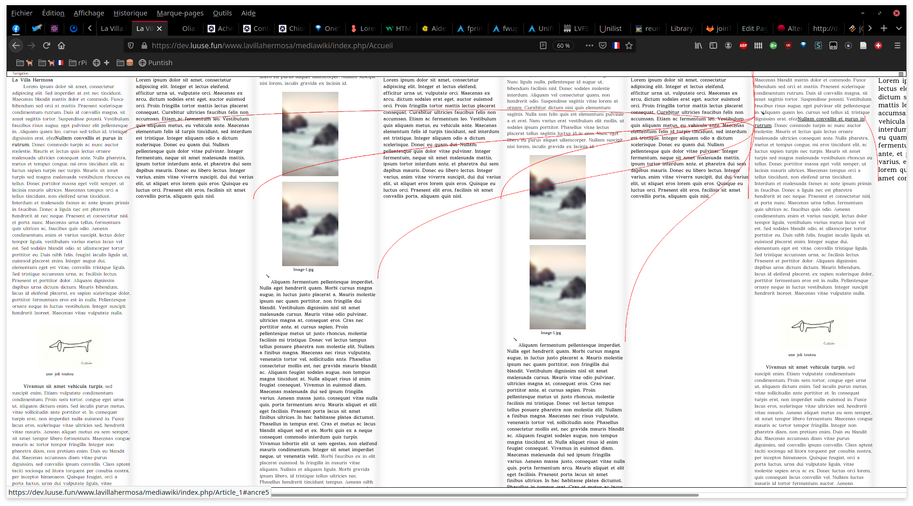The image size is (913, 506).
Task: Open the page actions three-dots menu
Action: point(589,45)
